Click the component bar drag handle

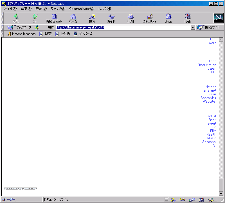pos(166,200)
